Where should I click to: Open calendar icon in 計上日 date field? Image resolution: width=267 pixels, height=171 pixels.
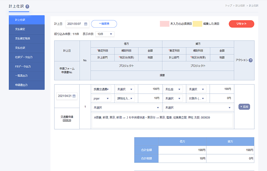pos(86,24)
